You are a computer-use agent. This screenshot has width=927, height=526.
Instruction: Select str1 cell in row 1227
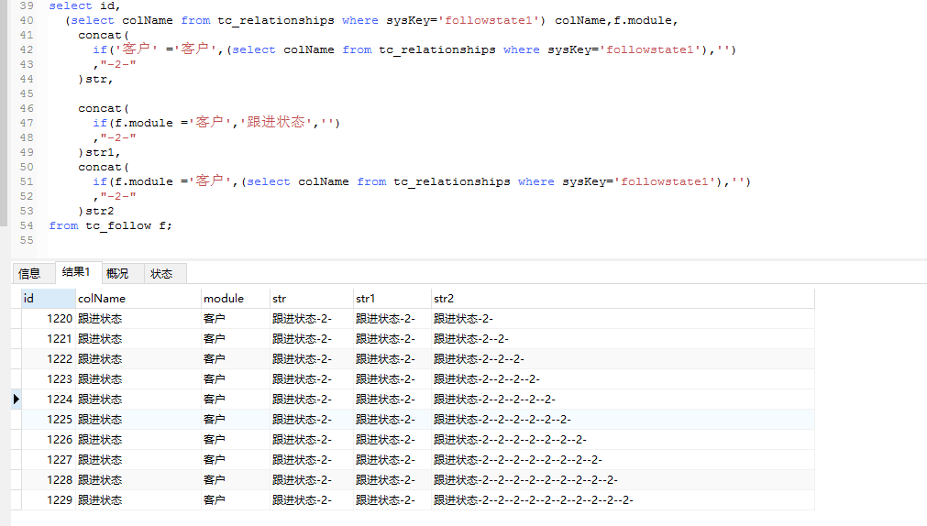tap(392, 460)
